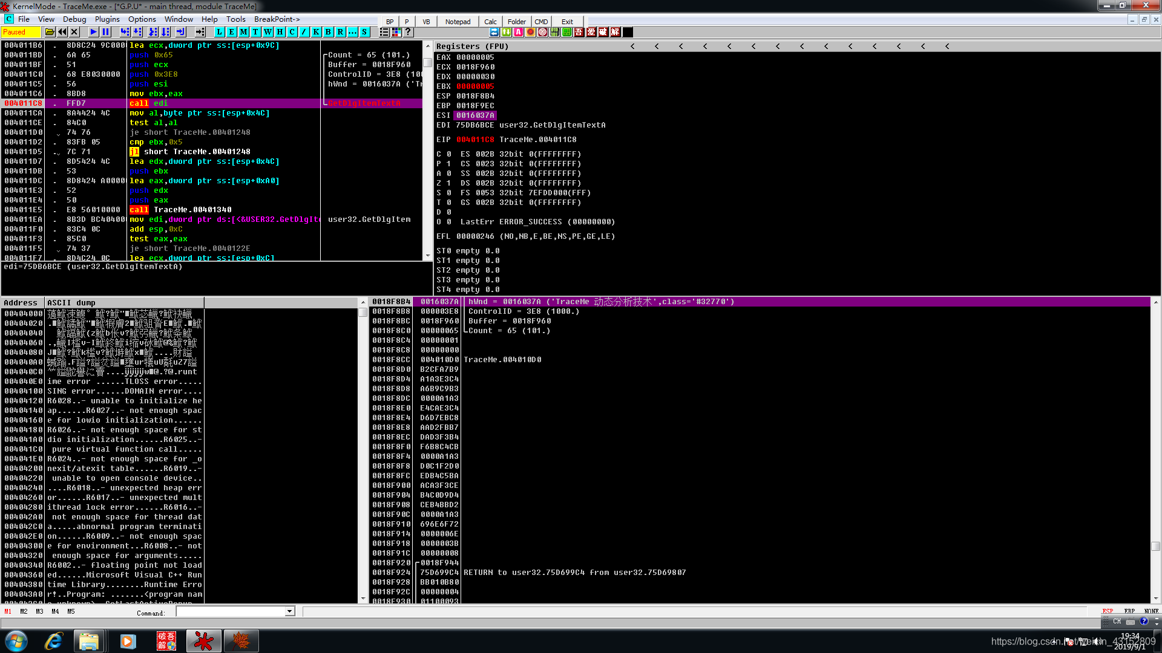1162x653 pixels.
Task: Select the 'cmp ebx,0x5' disassembly line
Action: 156,142
